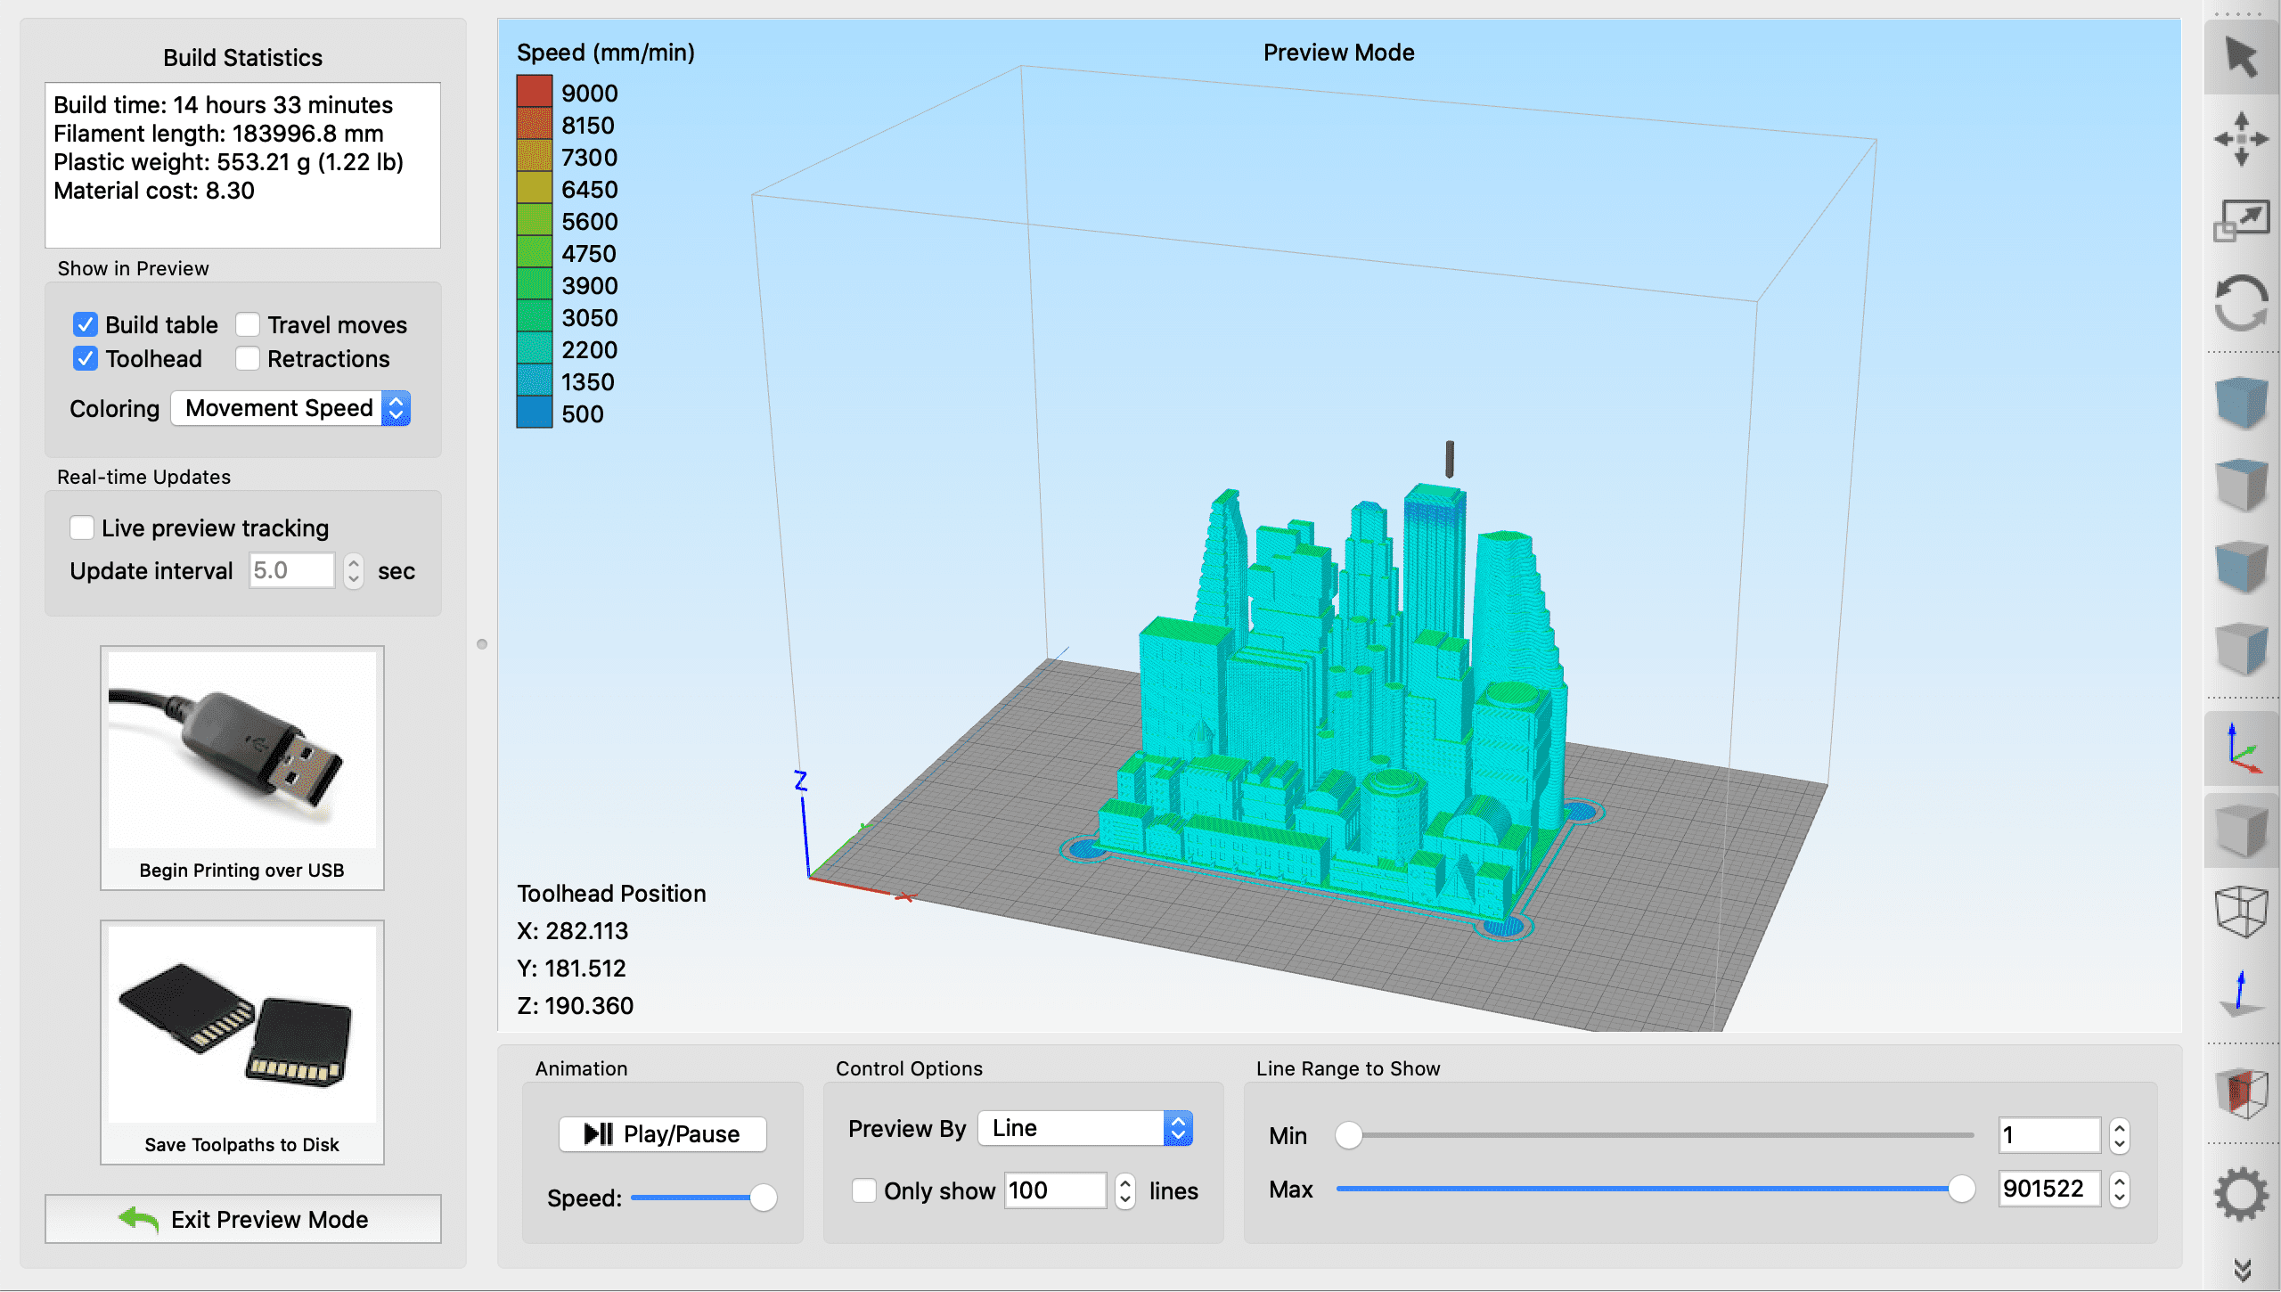Screen dimensions: 2281x1292
Task: Click the Only show lines number field
Action: (1054, 1190)
